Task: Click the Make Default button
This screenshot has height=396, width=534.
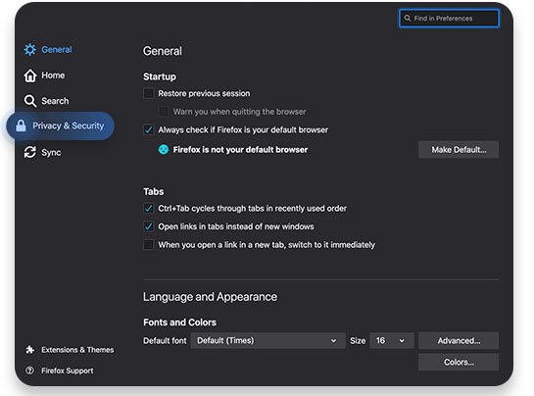Action: click(459, 150)
